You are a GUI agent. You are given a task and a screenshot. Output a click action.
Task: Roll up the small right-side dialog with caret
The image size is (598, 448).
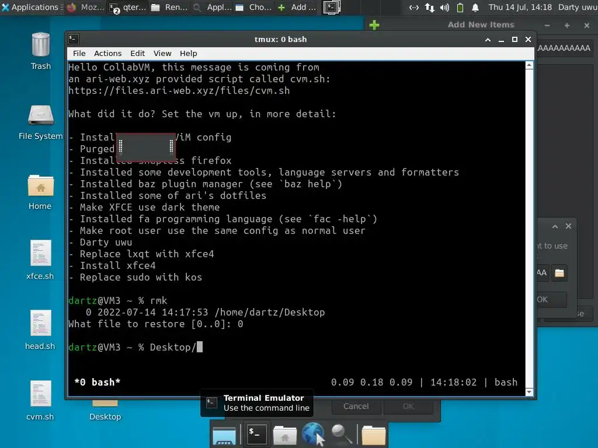click(x=555, y=226)
